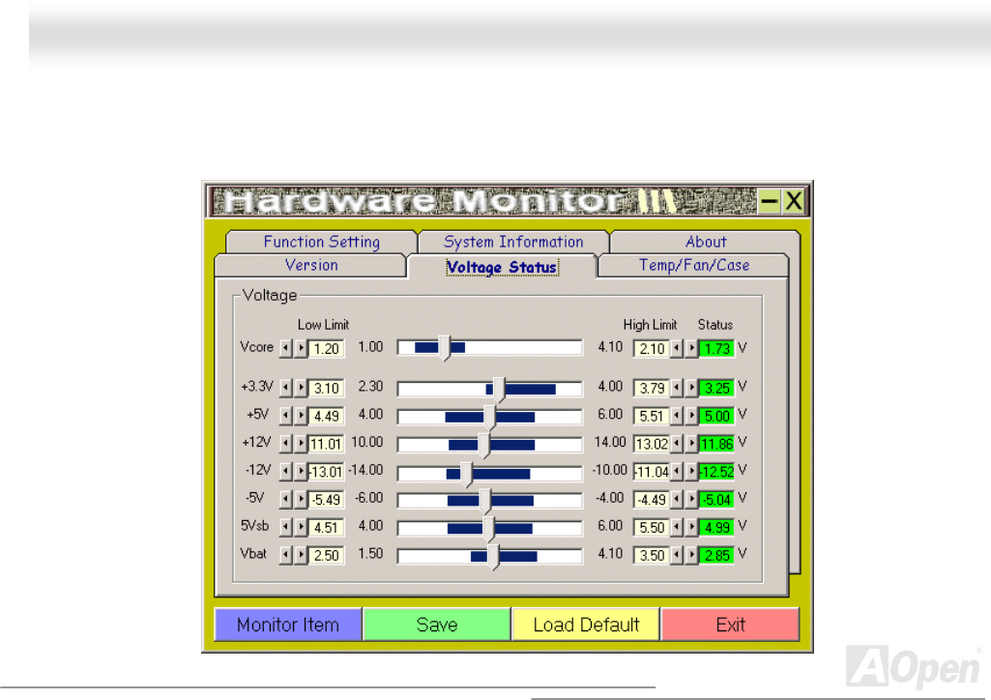Decrease Vcore low limit with left arrow
991x700 pixels.
pyautogui.click(x=285, y=348)
